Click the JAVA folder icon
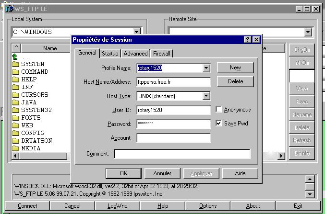 coord(15,102)
